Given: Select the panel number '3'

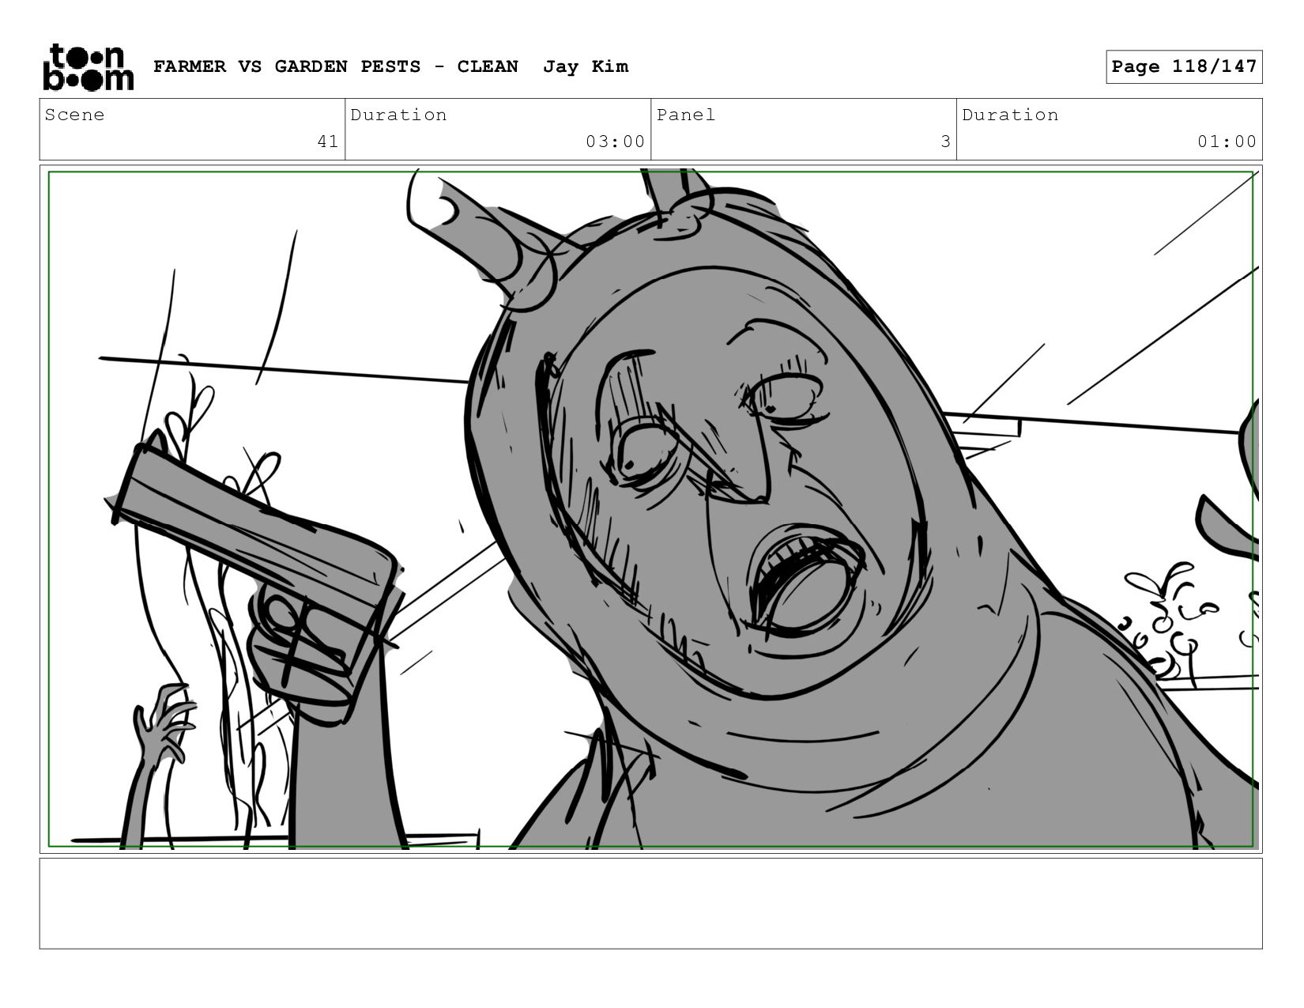Looking at the screenshot, I should click(945, 142).
